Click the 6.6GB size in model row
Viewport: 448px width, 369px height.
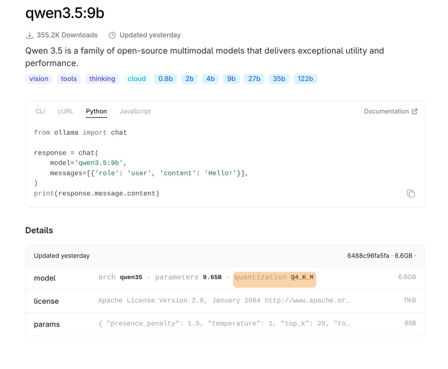[407, 277]
